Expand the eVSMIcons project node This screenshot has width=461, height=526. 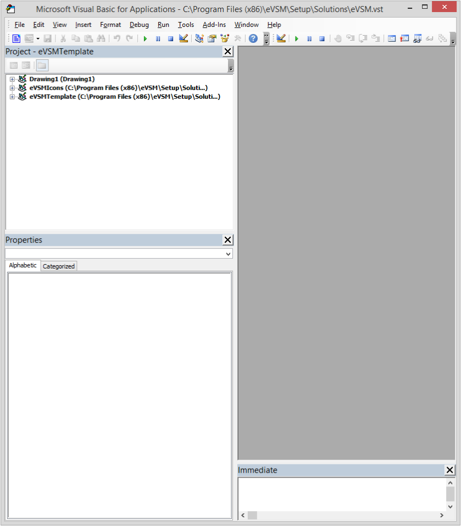(x=12, y=88)
